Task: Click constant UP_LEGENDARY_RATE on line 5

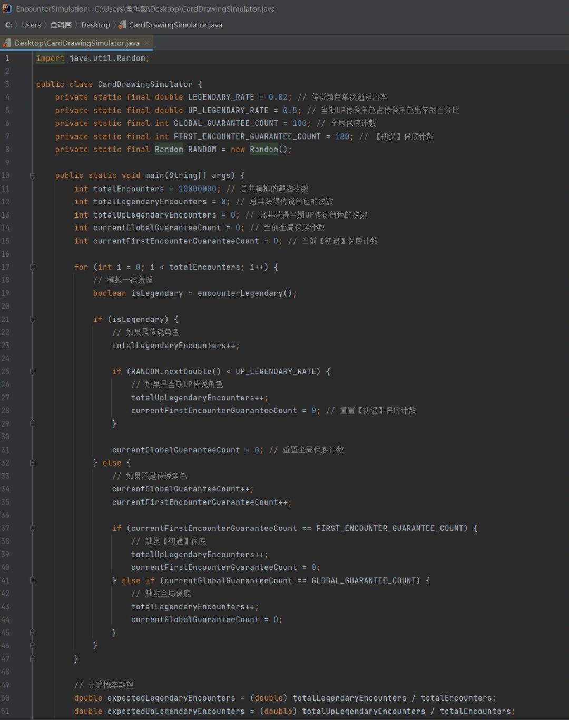Action: coord(228,110)
